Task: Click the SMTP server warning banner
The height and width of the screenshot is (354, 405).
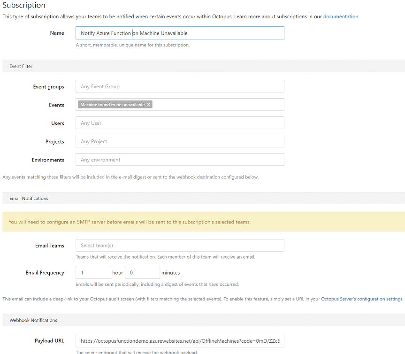Action: click(203, 222)
